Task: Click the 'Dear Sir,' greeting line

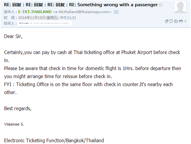Action: point(13,37)
